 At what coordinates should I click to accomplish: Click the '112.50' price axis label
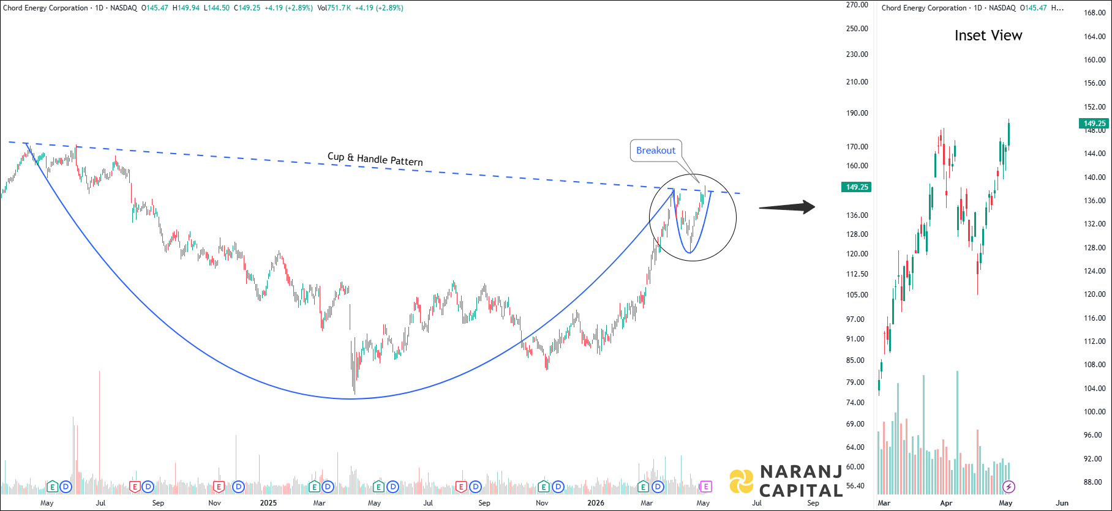point(857,274)
